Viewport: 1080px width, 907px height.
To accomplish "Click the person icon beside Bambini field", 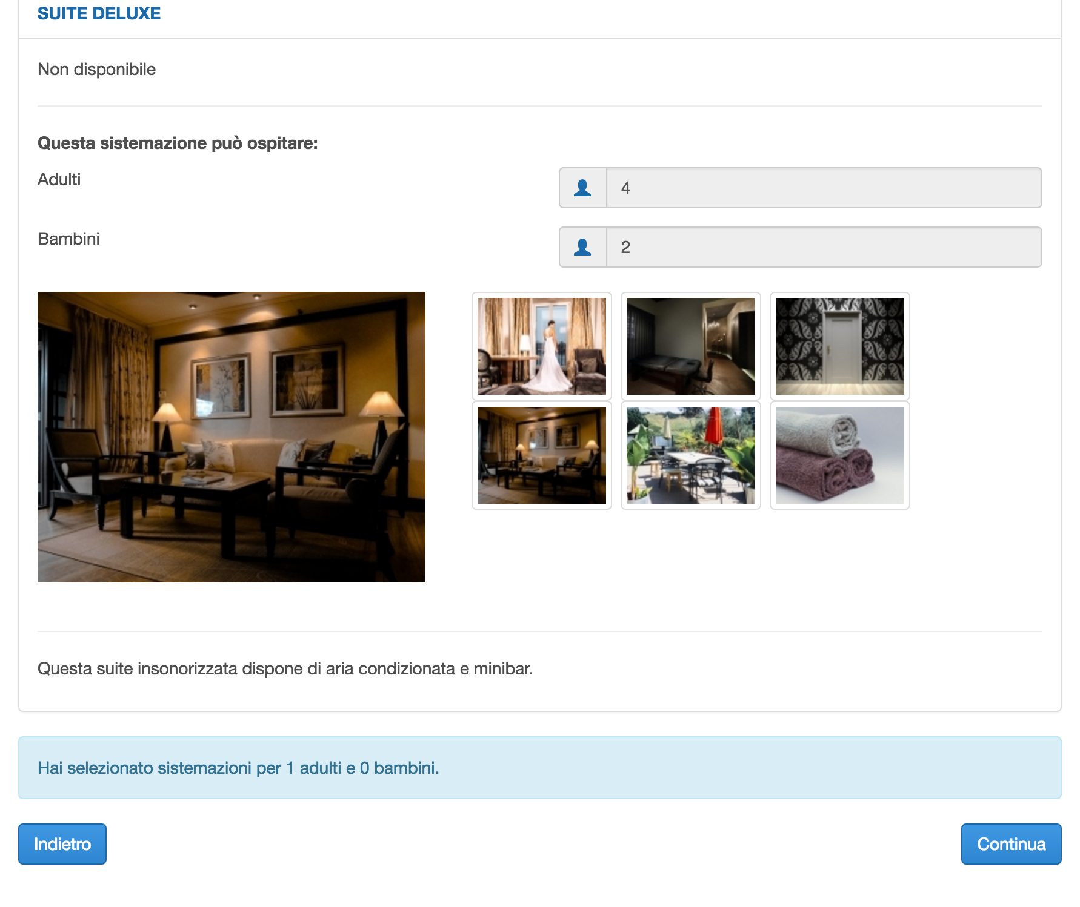I will [582, 247].
